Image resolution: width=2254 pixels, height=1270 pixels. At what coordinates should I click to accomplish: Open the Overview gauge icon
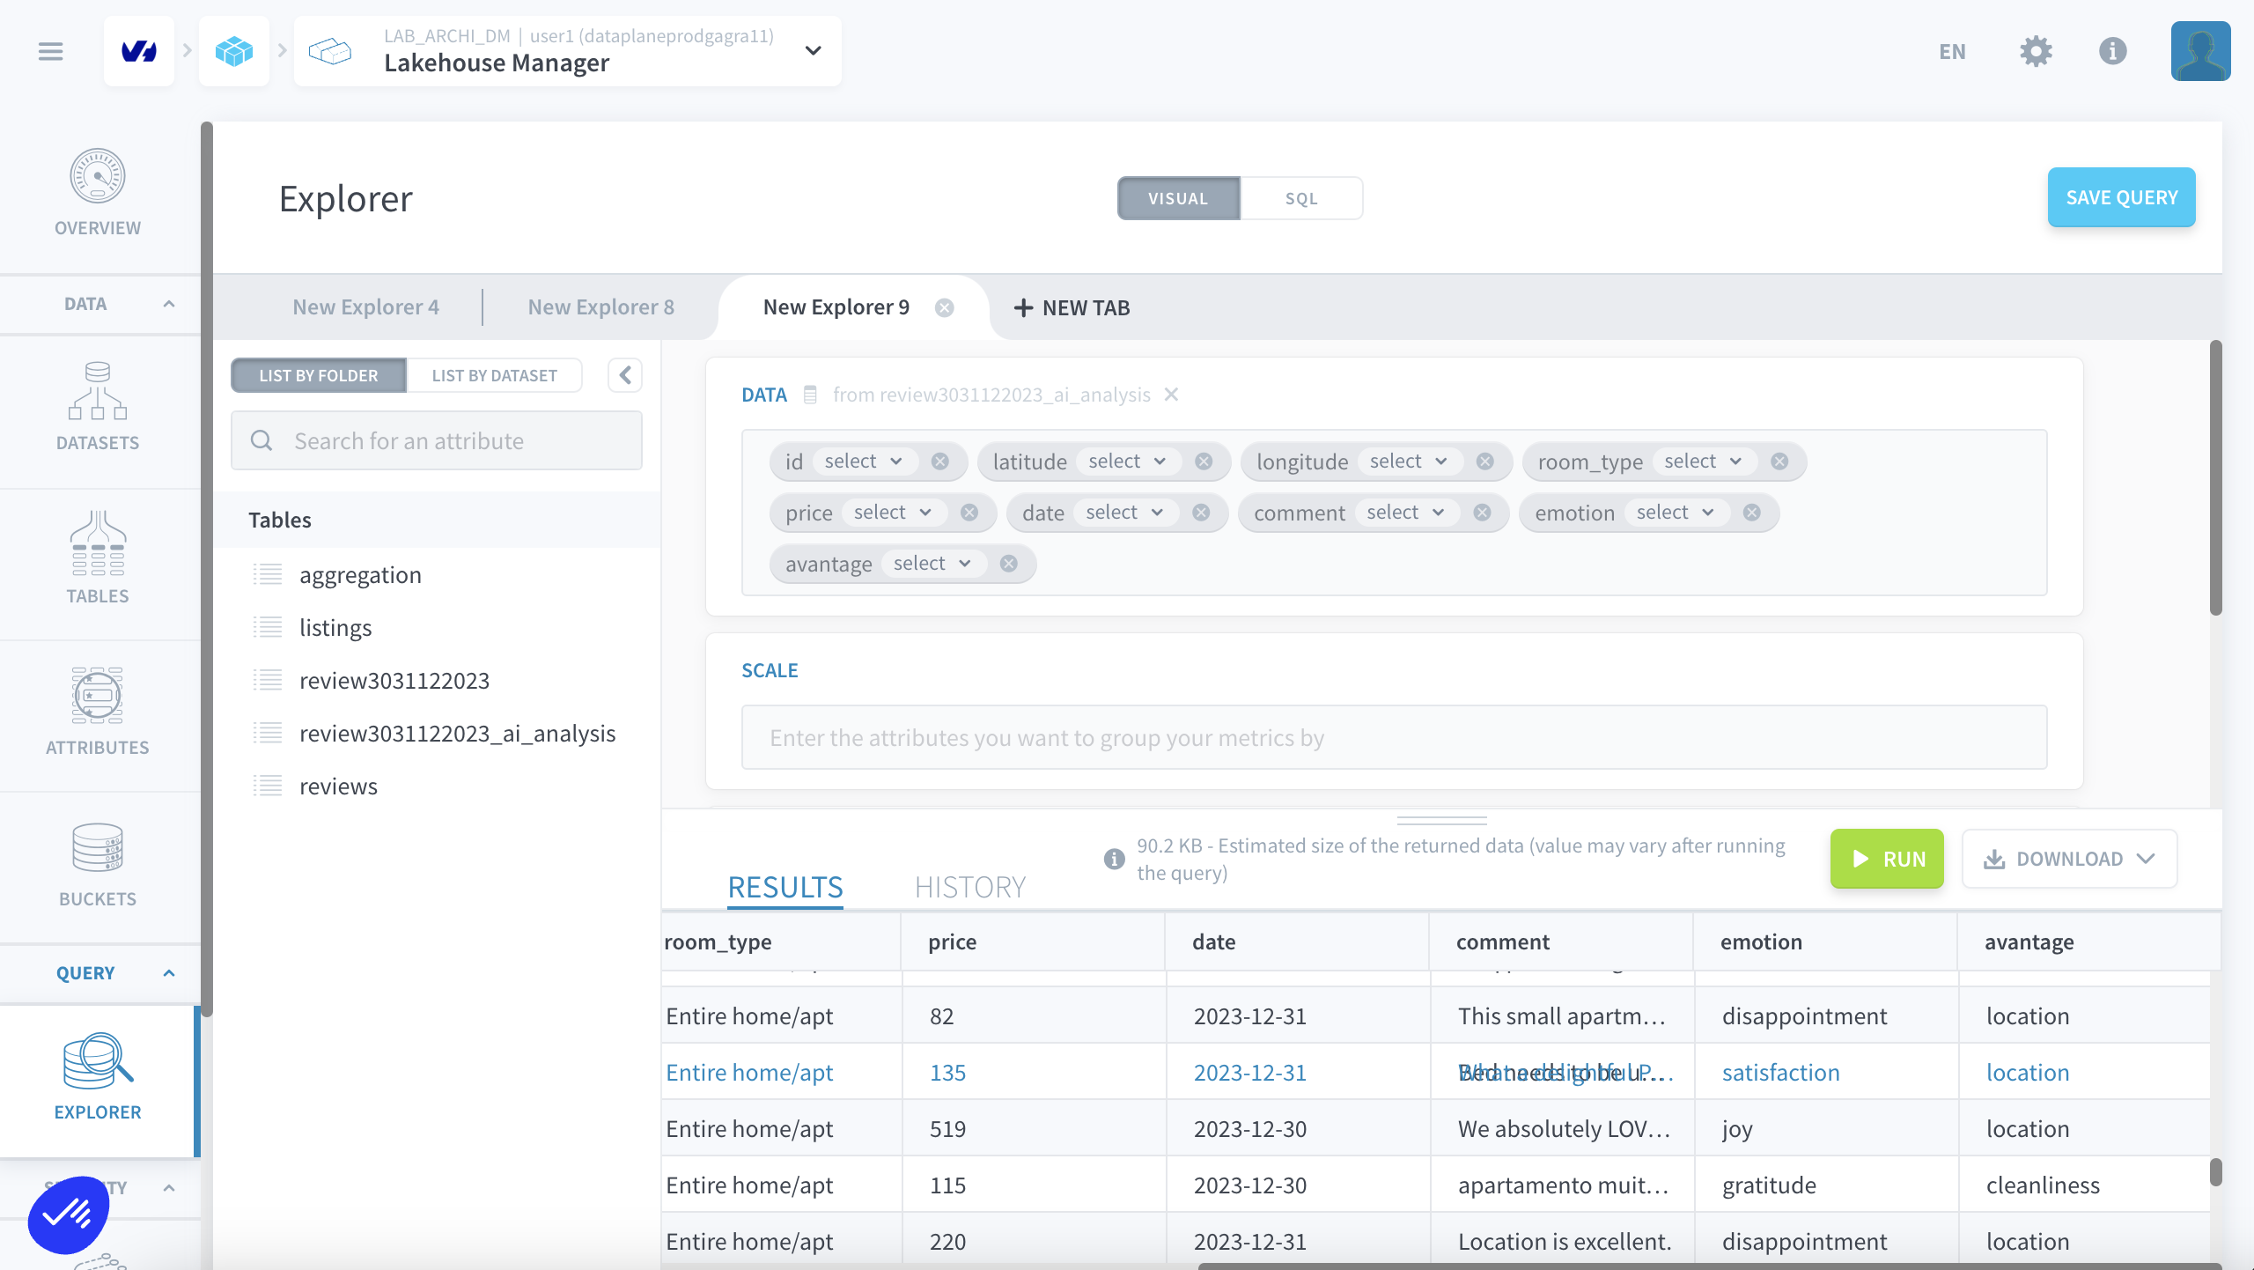(x=98, y=176)
